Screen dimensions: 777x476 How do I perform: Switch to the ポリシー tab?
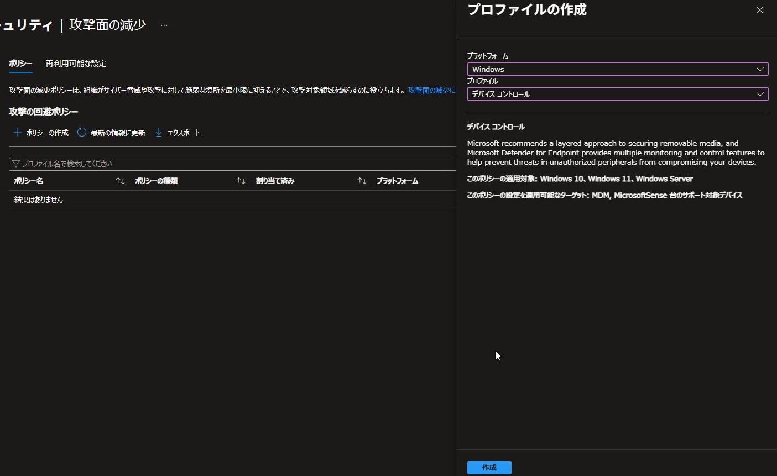tap(20, 64)
